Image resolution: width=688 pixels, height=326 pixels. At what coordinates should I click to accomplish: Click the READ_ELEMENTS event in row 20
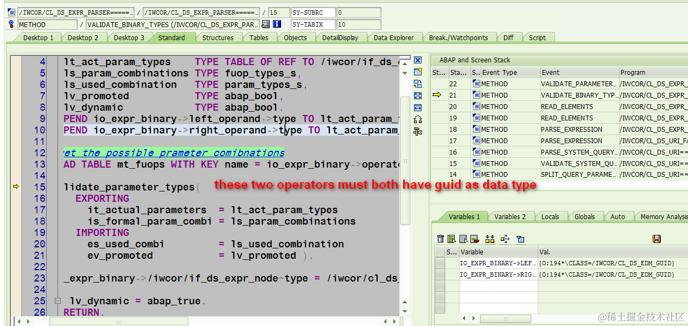pyautogui.click(x=579, y=107)
